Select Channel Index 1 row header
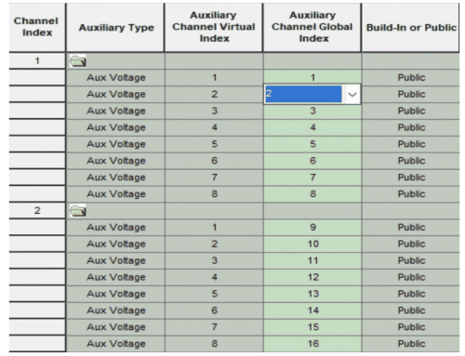Image resolution: width=465 pixels, height=356 pixels. pos(37,61)
